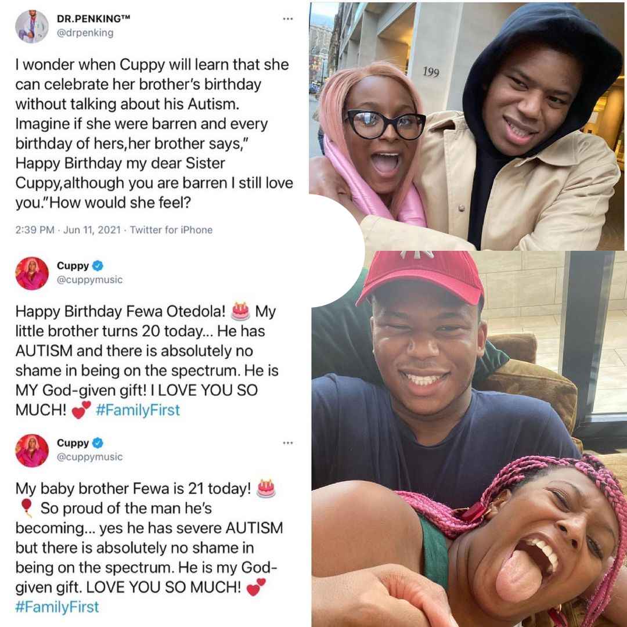The image size is (627, 627).
Task: Open #FamilyFirst hashtag in the turns 20 tweet
Action: 138,410
